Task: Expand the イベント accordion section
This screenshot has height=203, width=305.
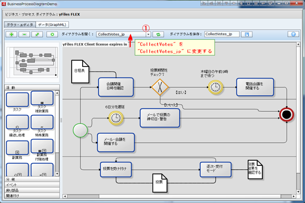Action: (32, 185)
